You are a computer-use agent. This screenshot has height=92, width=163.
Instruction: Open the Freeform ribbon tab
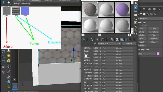(x=21, y=1)
